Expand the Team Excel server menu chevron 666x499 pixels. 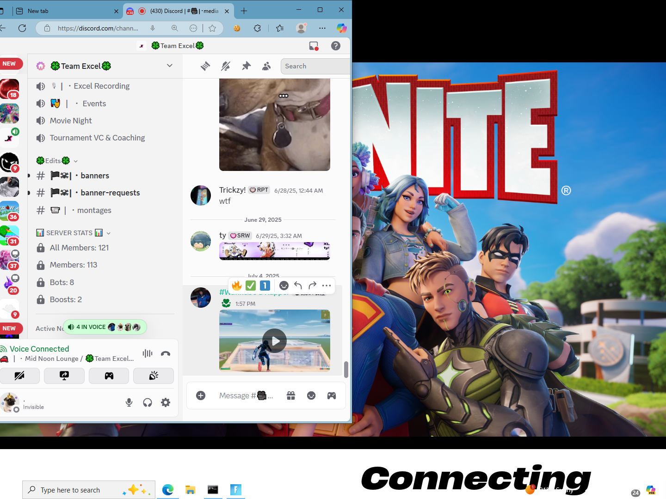[x=170, y=66]
